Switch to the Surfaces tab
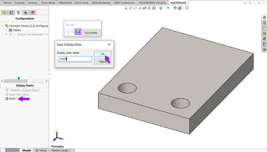Image resolution: width=267 pixels, height=152 pixels. 33,3
